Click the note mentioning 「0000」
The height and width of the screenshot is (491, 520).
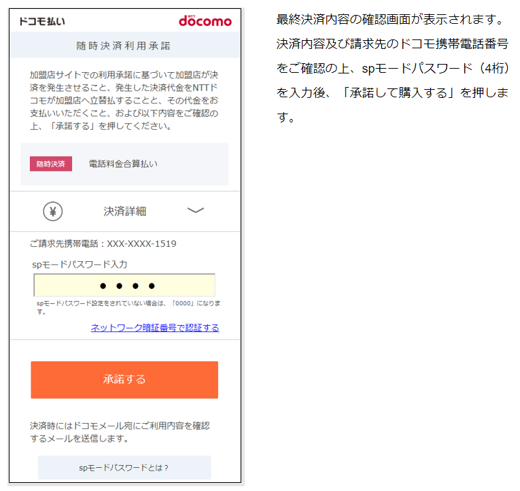click(x=128, y=307)
